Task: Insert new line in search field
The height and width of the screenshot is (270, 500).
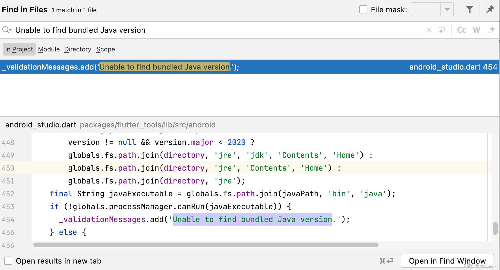Action: pyautogui.click(x=442, y=30)
